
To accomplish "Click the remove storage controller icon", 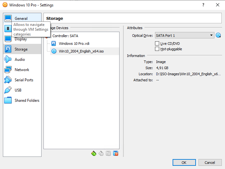I will tap(101, 154).
